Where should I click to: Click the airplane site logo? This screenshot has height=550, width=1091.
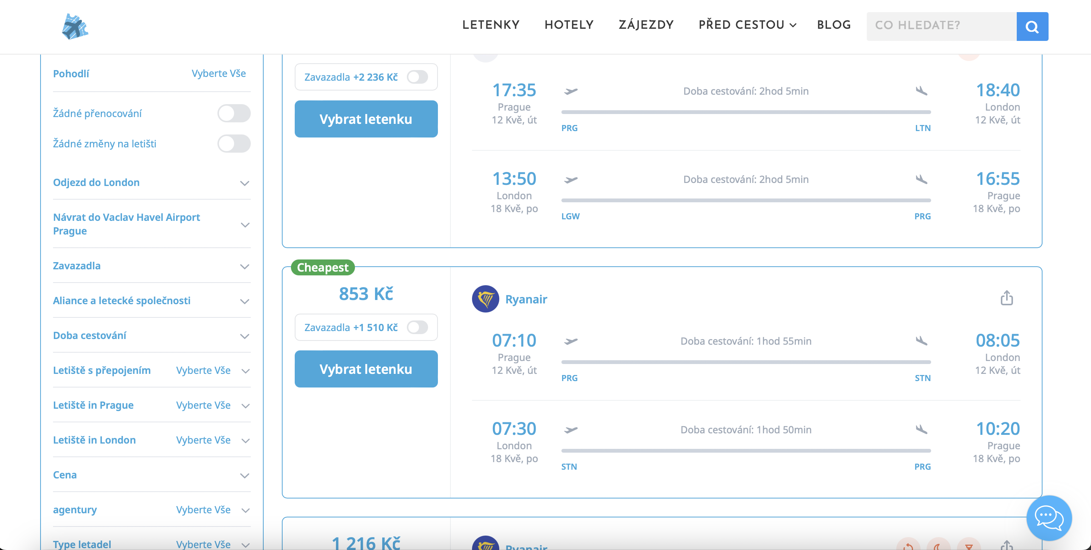[75, 26]
